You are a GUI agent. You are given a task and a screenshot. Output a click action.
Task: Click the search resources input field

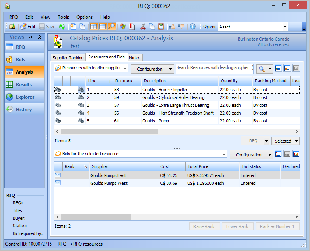pos(214,68)
